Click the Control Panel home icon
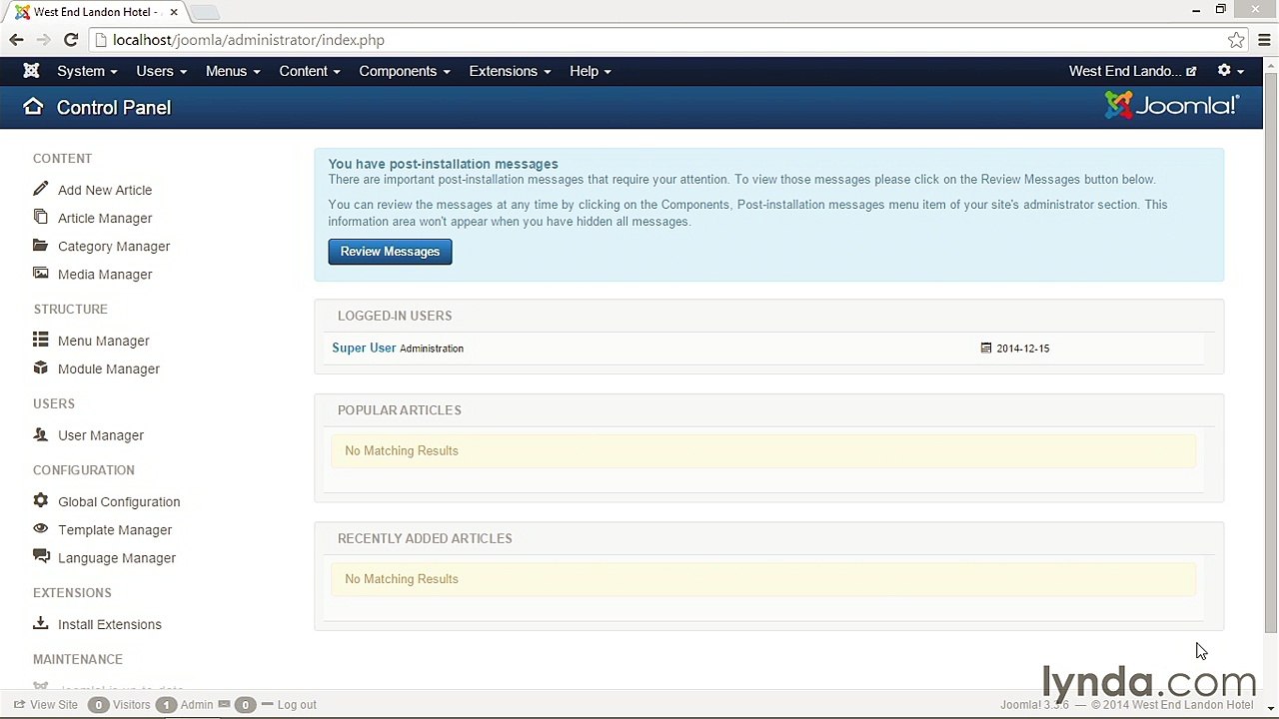Viewport: 1279px width, 719px height. pyautogui.click(x=33, y=107)
